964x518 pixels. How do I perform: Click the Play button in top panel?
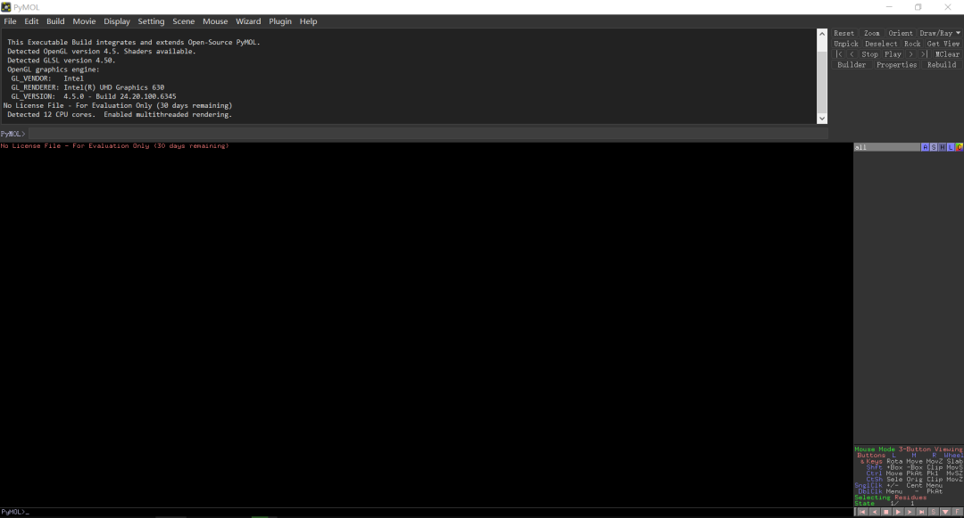(x=893, y=54)
